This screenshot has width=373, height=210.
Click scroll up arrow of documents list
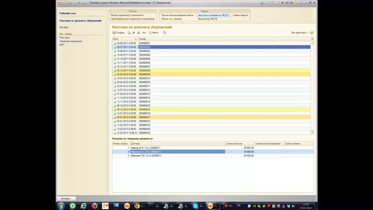(312, 39)
